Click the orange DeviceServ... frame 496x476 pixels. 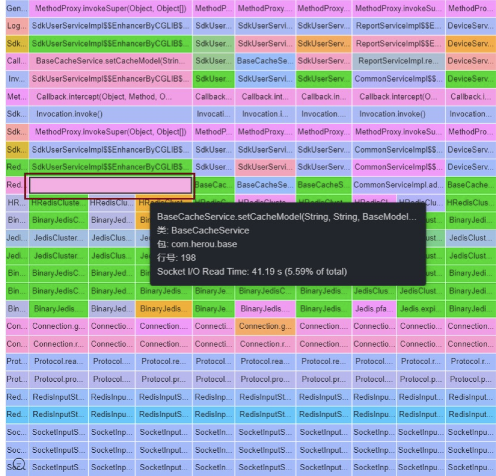click(470, 44)
